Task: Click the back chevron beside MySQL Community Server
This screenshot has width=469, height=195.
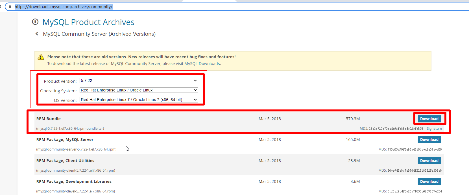Action: (x=37, y=34)
